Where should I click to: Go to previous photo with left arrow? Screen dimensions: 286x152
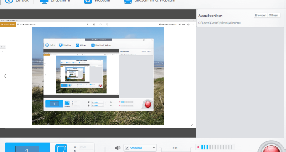click(x=5, y=76)
